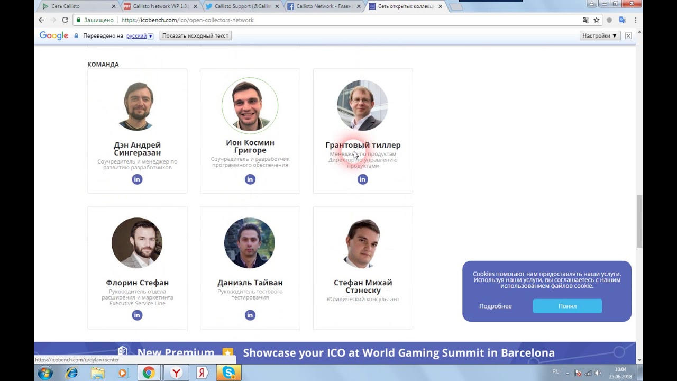Open LinkedIn icon under Флорин Стефан
The height and width of the screenshot is (381, 677).
tap(137, 315)
